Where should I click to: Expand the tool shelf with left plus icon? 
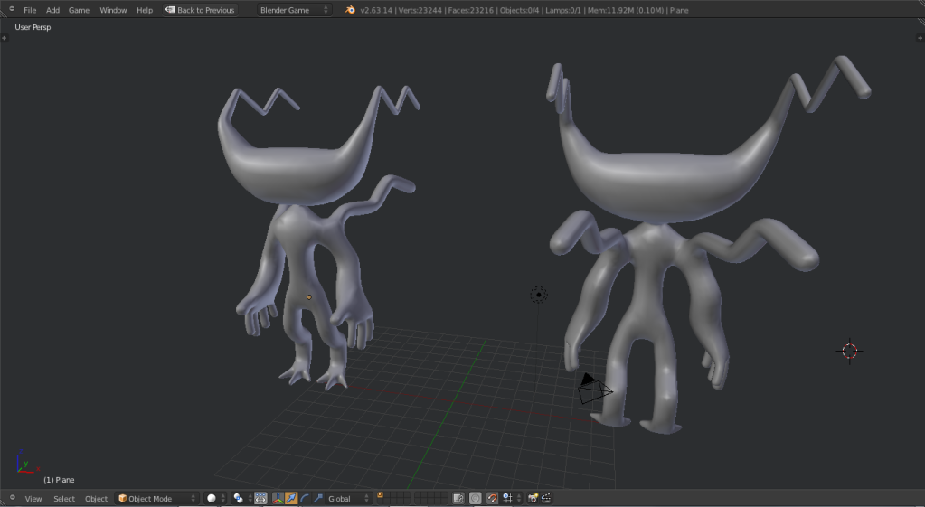click(x=5, y=38)
